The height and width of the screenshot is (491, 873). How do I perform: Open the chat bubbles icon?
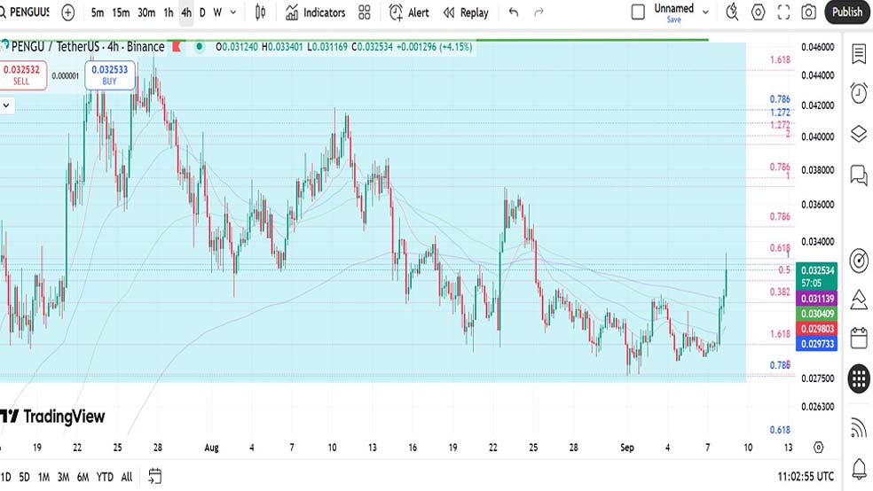click(x=859, y=175)
